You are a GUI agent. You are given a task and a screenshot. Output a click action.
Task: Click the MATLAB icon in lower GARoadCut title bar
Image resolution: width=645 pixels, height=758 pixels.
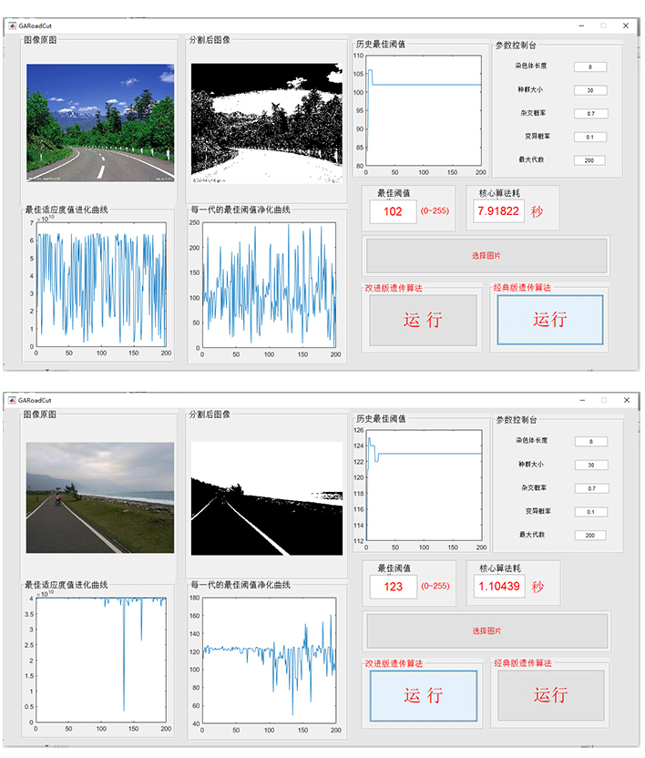(12, 400)
